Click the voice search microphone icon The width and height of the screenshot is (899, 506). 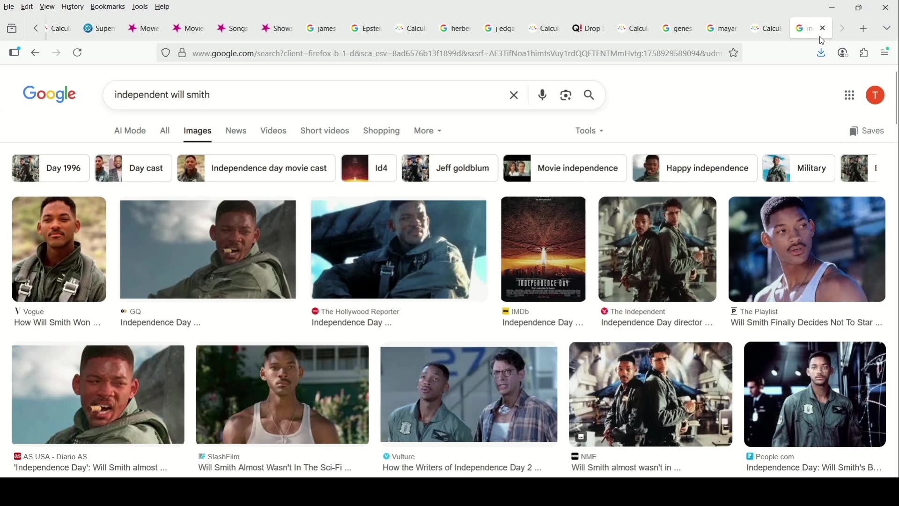542,96
